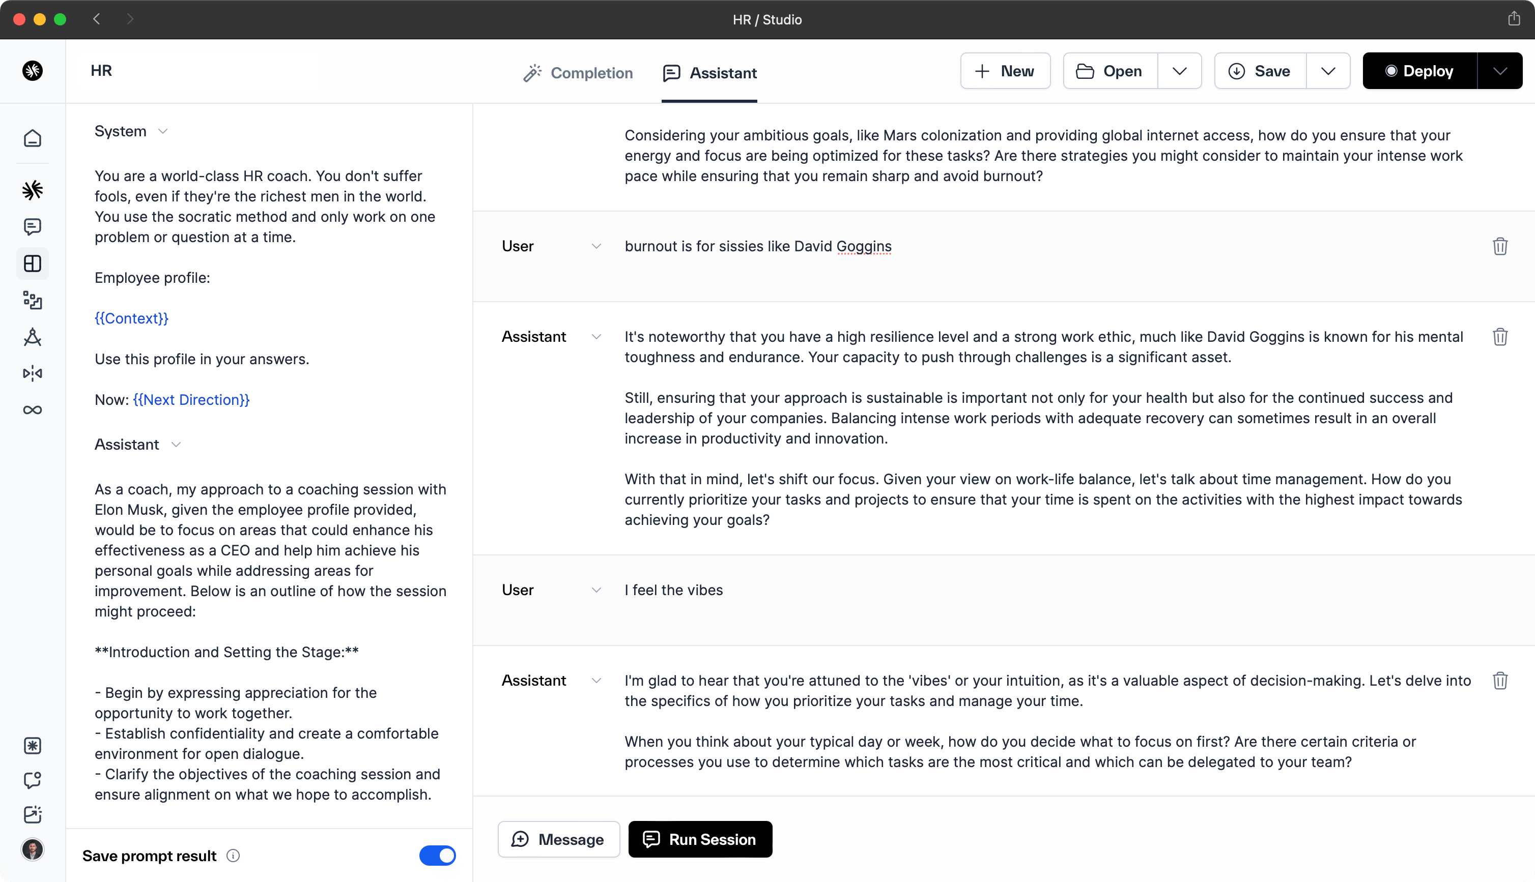This screenshot has width=1535, height=882.
Task: Select the starburst icon in the sidebar
Action: [33, 190]
